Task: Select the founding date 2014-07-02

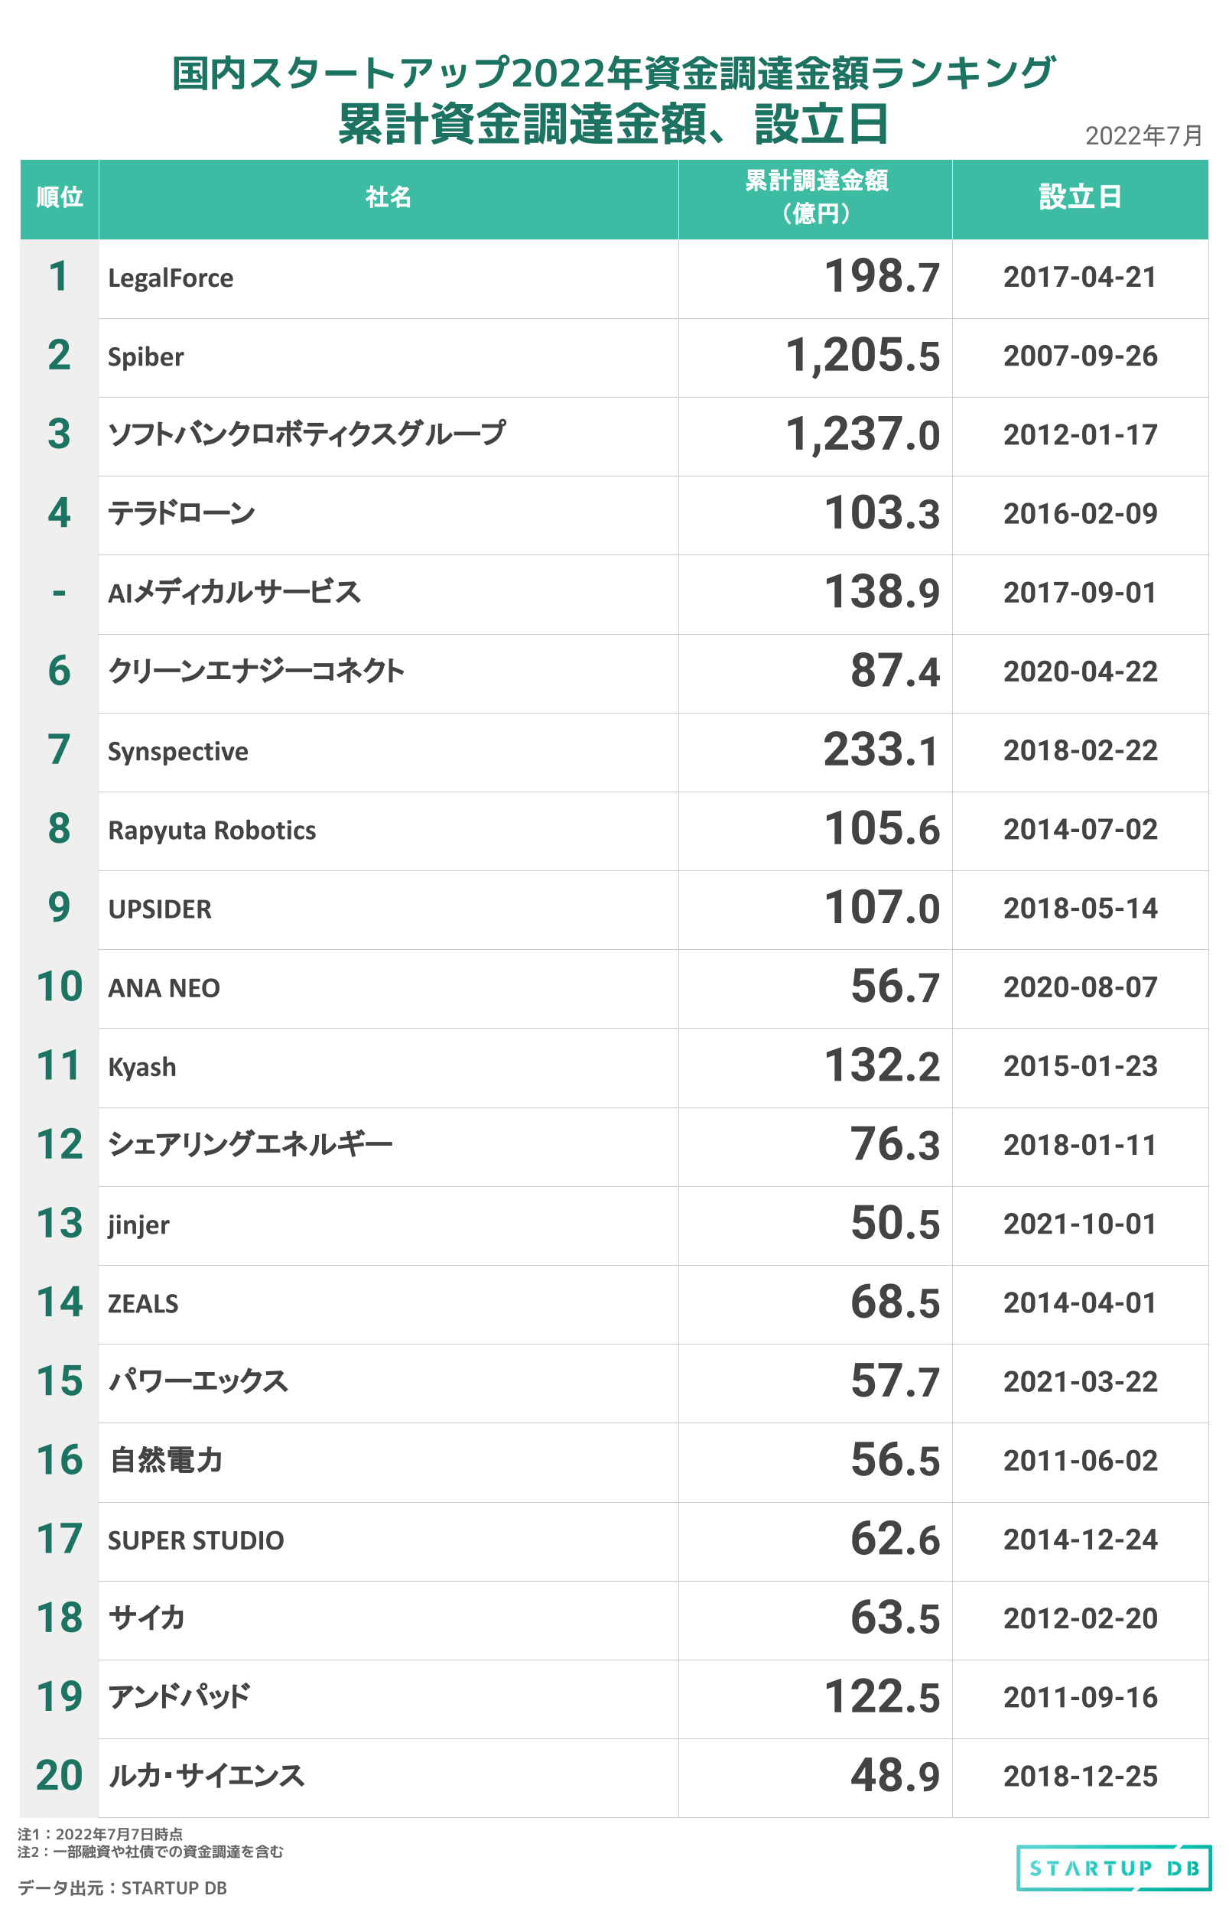Action: point(1080,831)
